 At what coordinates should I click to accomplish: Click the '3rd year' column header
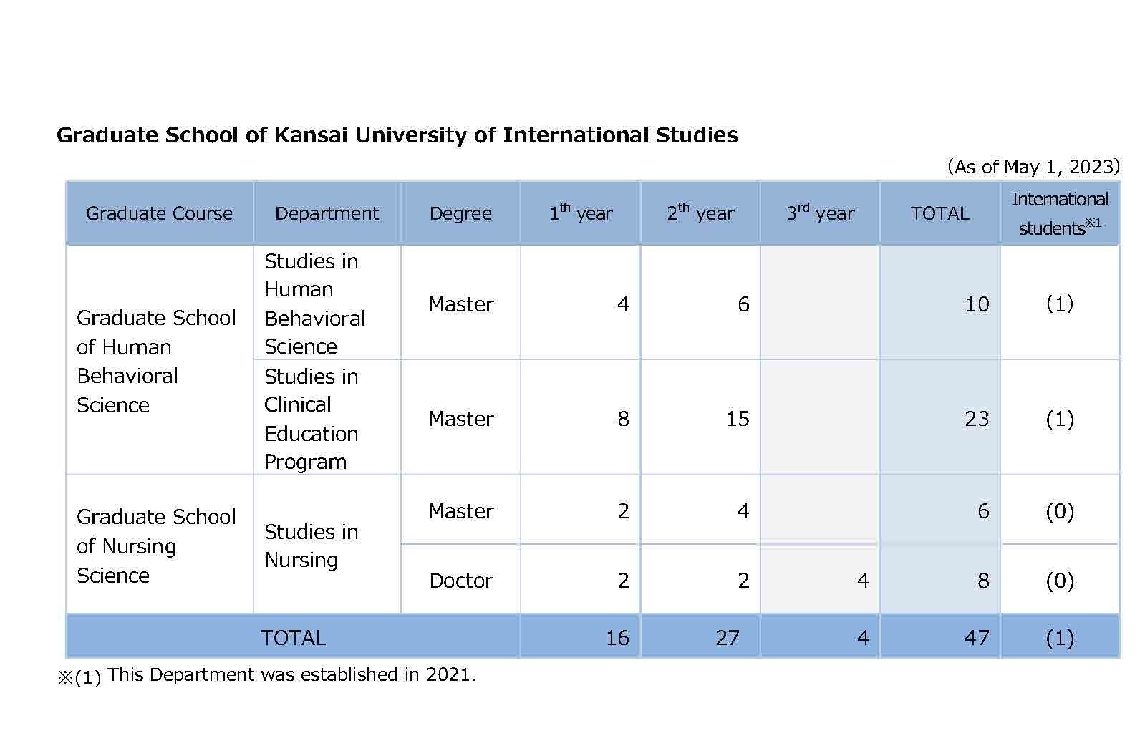point(820,213)
